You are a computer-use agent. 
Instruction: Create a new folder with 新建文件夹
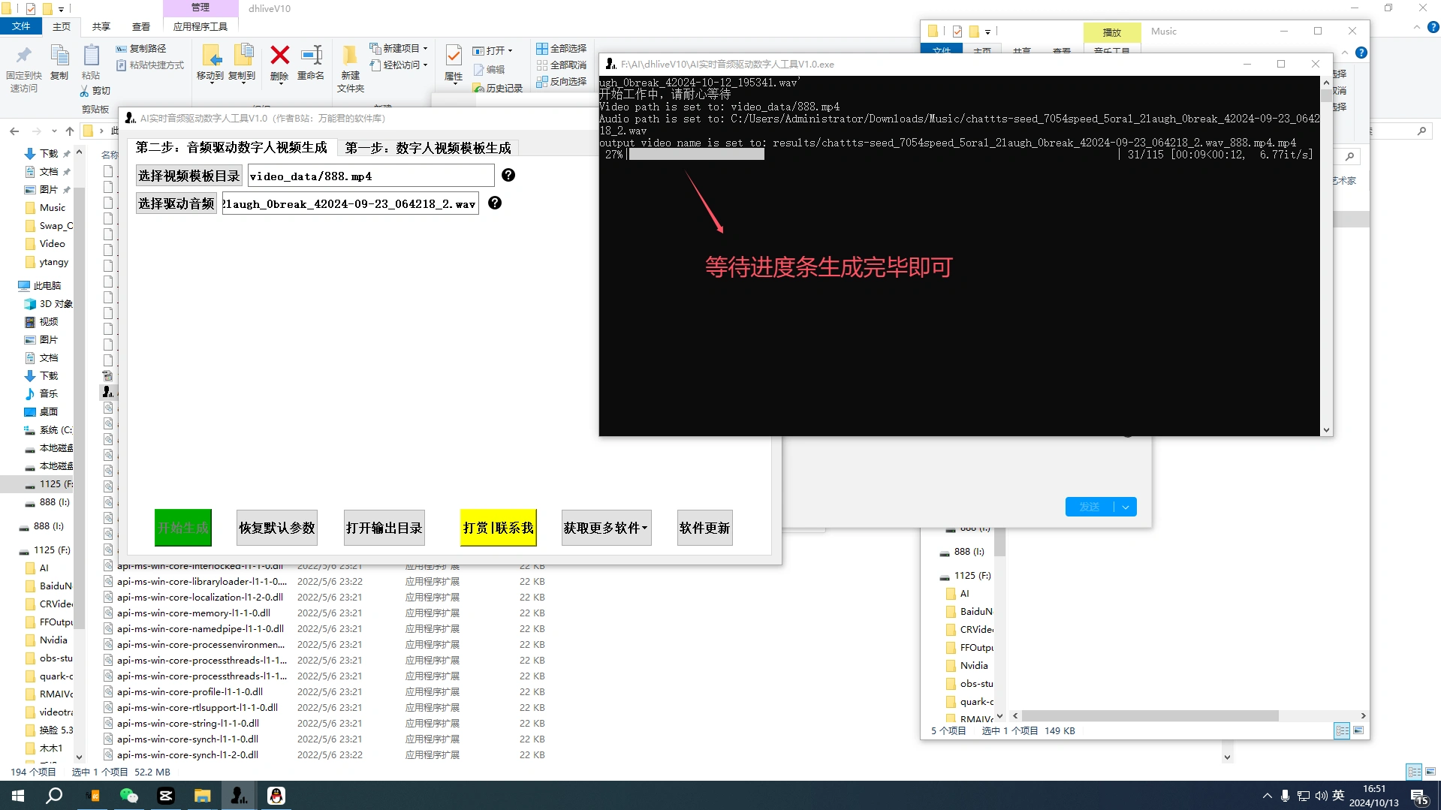350,68
